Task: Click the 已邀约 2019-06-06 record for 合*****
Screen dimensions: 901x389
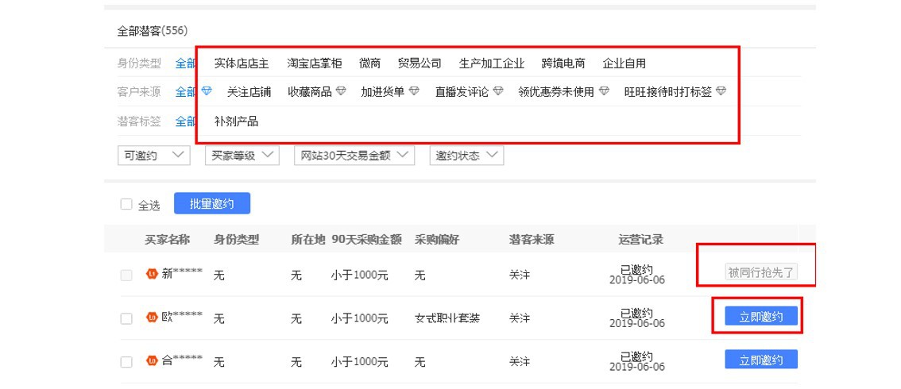Action: coord(636,361)
